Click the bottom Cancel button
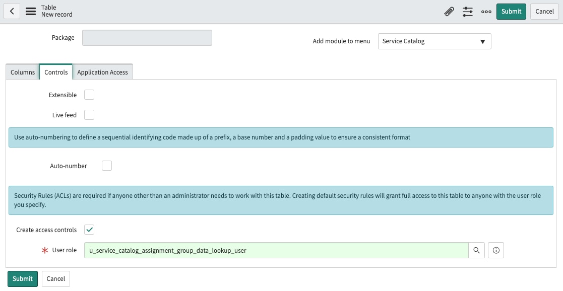Image resolution: width=563 pixels, height=291 pixels. [55, 278]
